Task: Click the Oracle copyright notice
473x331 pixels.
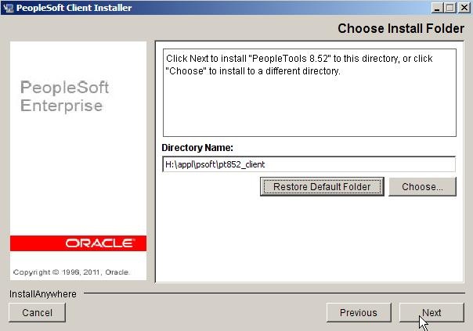Action: (71, 272)
